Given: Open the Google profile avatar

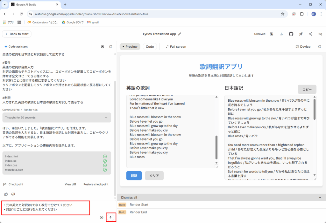Looking at the screenshot, I should point(314,14).
